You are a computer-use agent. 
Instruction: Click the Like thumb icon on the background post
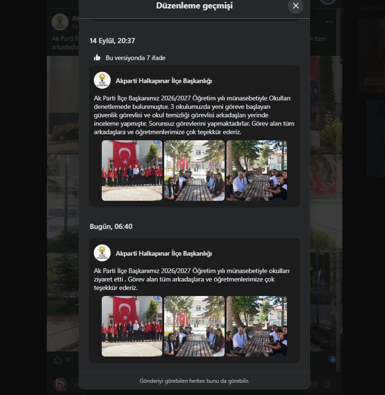pos(58,360)
